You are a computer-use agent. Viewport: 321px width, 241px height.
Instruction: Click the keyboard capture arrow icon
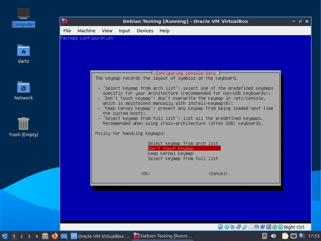click(281, 227)
